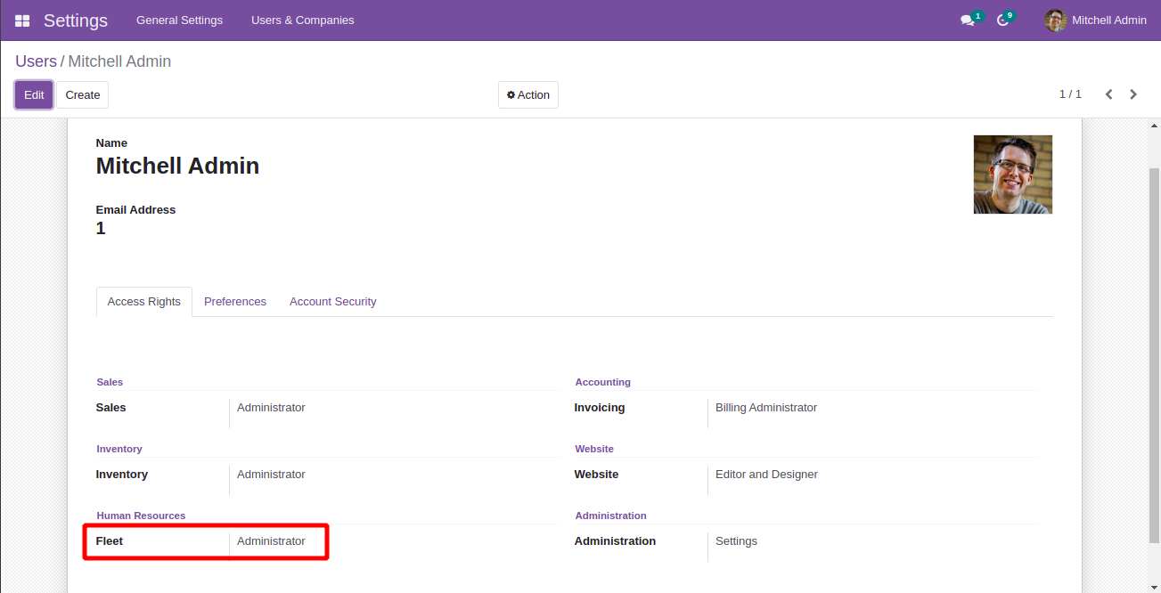This screenshot has height=593, width=1161.
Task: Switch to the Preferences tab
Action: tap(235, 302)
